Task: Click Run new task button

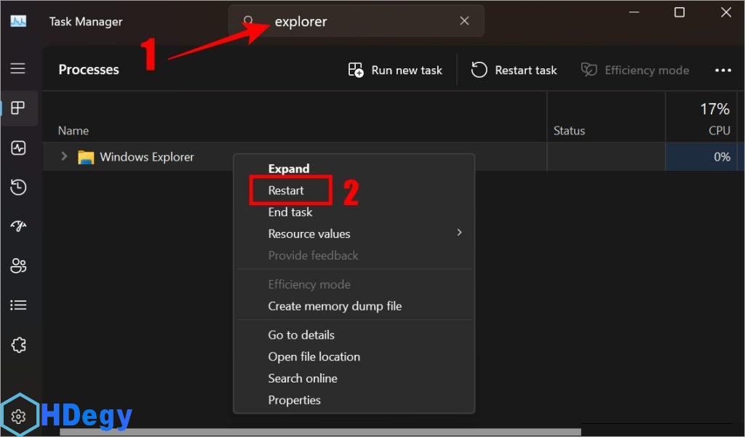Action: click(x=395, y=71)
